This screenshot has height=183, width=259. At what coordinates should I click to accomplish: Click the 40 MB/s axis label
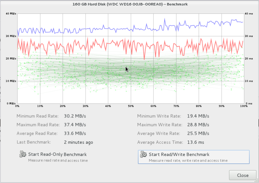tap(11, 14)
